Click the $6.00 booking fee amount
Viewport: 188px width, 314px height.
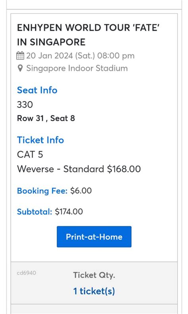tap(81, 191)
